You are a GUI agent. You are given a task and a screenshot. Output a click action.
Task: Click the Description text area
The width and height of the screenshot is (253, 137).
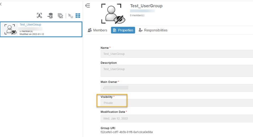177,71
